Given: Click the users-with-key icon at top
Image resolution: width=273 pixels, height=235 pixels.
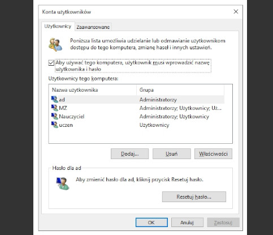Looking at the screenshot, I should [55, 45].
